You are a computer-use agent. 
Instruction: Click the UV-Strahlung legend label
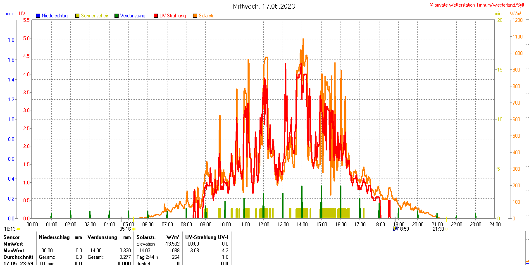pyautogui.click(x=173, y=16)
